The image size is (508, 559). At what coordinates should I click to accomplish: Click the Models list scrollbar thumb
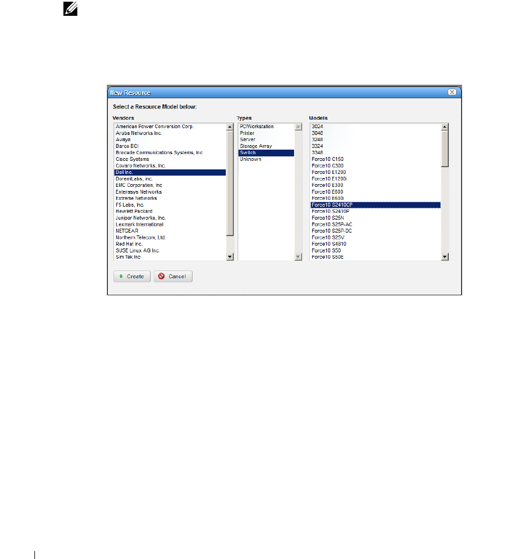445,149
